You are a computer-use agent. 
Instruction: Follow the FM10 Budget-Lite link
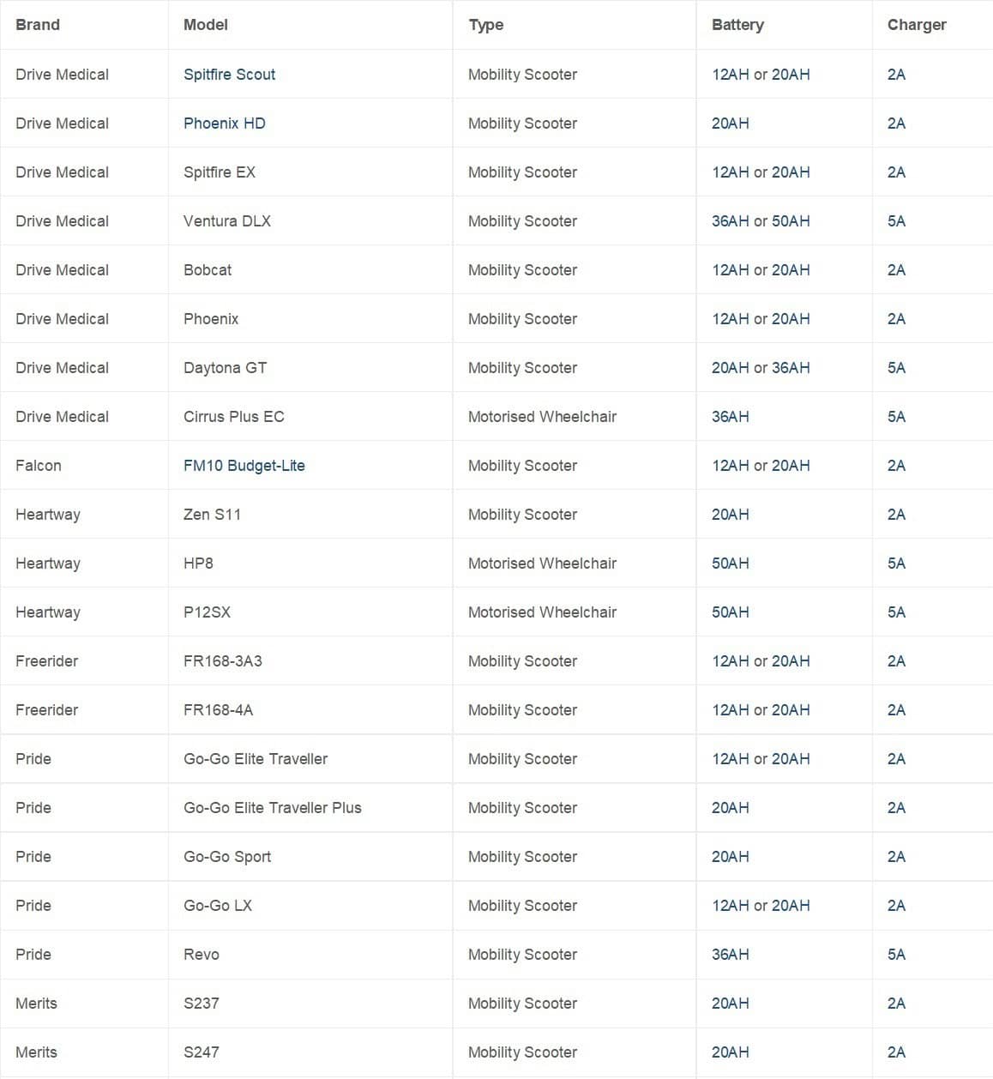pyautogui.click(x=244, y=466)
